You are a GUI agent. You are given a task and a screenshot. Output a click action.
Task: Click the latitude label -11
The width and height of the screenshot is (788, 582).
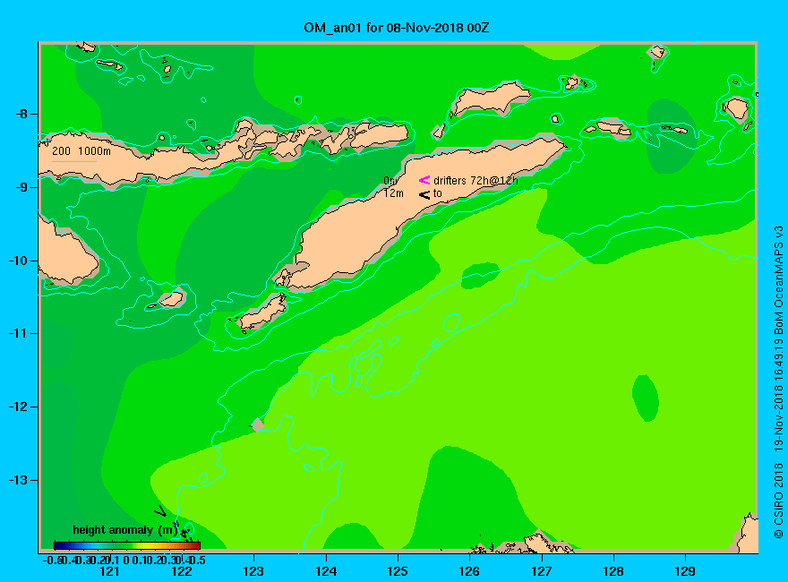(18, 333)
